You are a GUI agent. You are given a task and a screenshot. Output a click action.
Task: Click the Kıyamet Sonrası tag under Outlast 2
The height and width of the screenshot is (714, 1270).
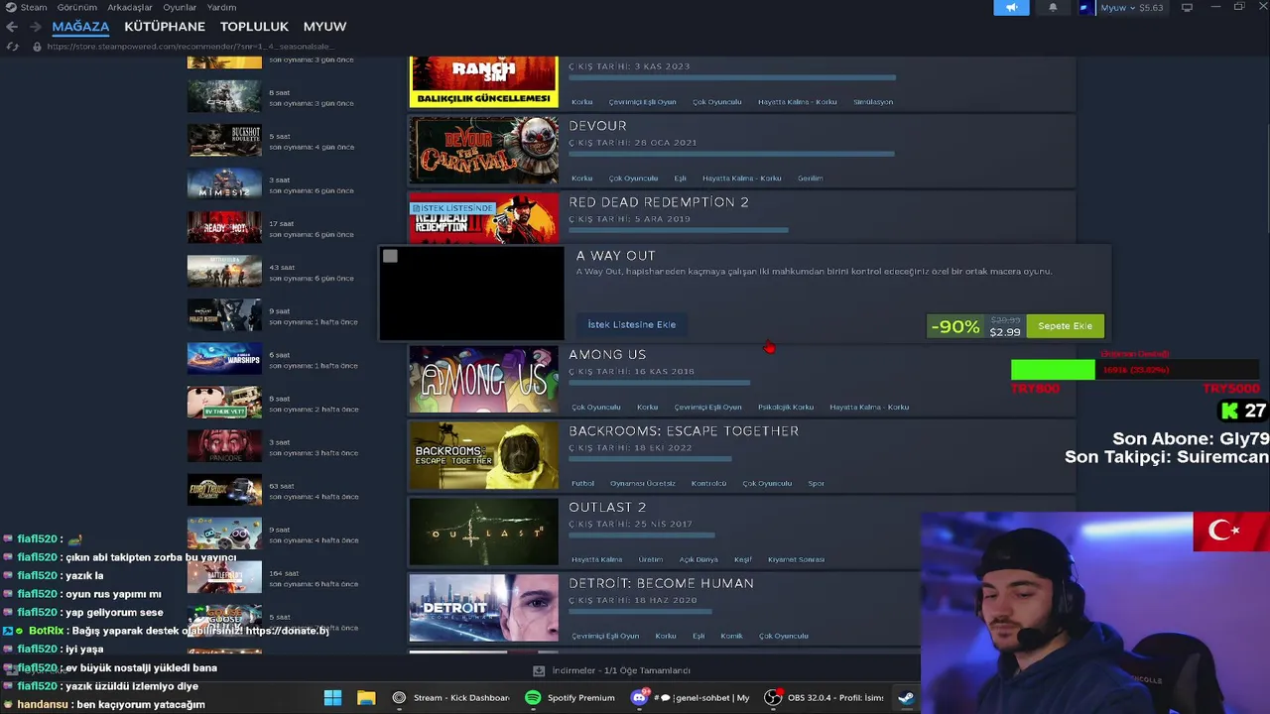click(796, 559)
